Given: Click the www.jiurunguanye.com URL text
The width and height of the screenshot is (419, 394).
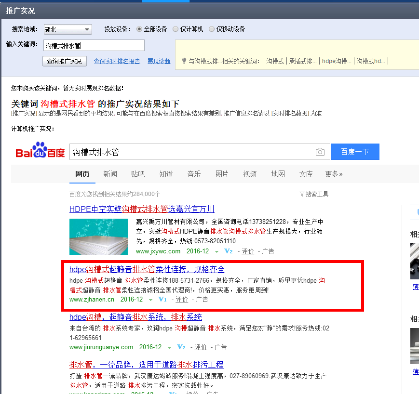Looking at the screenshot, I should (x=101, y=347).
